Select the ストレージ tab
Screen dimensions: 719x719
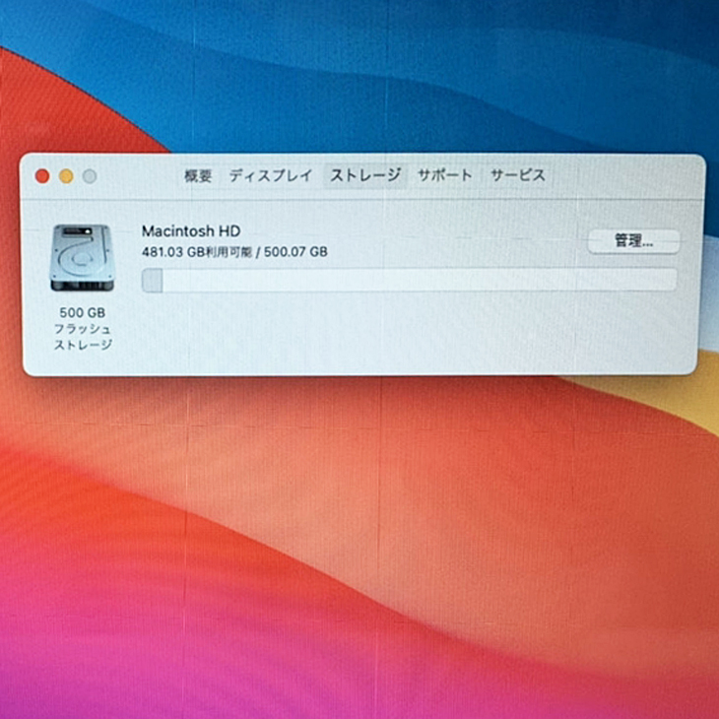[x=364, y=176]
